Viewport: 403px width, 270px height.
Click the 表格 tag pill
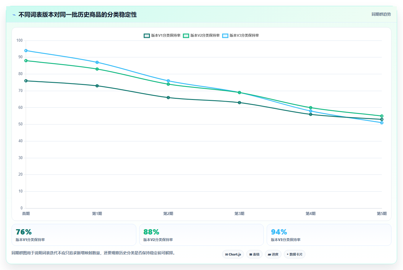click(x=254, y=254)
